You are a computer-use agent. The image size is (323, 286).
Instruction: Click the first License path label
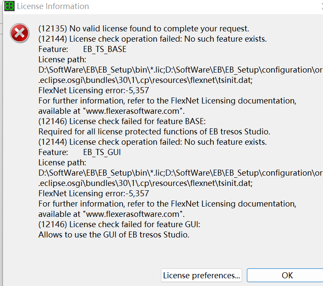pyautogui.click(x=62, y=60)
